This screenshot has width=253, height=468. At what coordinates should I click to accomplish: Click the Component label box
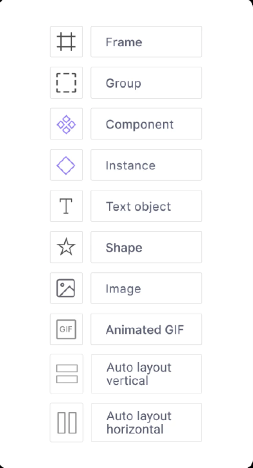[146, 124]
